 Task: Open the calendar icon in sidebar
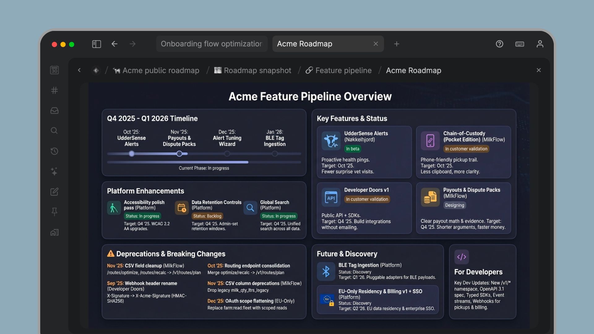click(54, 70)
